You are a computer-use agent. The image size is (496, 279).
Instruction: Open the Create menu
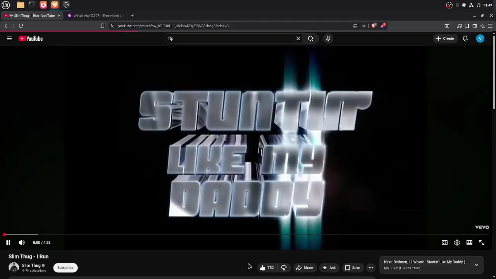pos(445,38)
